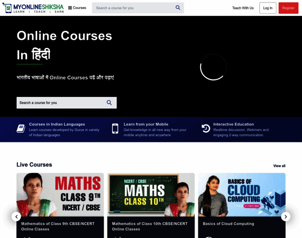Click the Interactive Education history icon
Viewport: 302px width, 238px height.
click(x=206, y=129)
